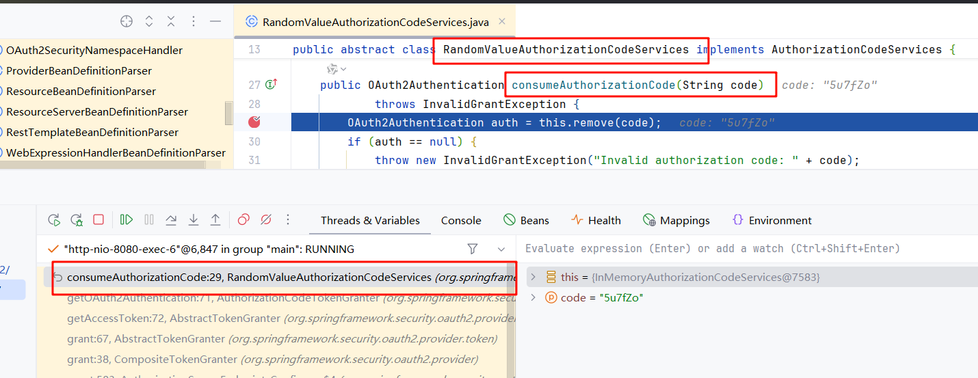Click the class file icon on editor tab
978x378 pixels.
(251, 22)
